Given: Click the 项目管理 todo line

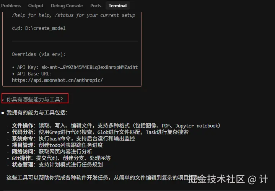Looking at the screenshot, I should pyautogui.click(x=57, y=145).
